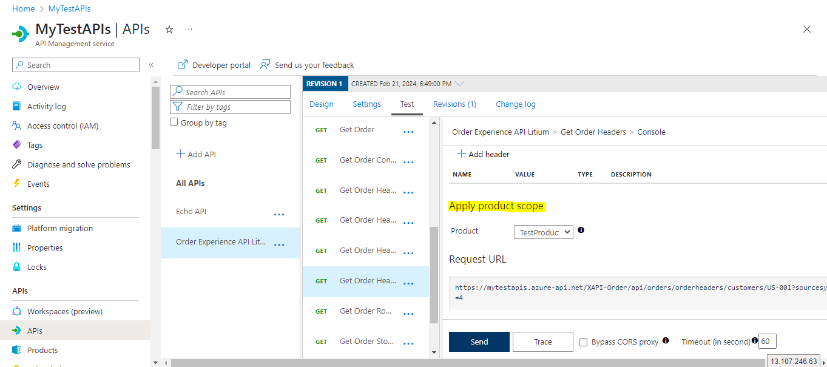Open the Revisions (1) tab
Screen dimensions: 827x367
[454, 104]
